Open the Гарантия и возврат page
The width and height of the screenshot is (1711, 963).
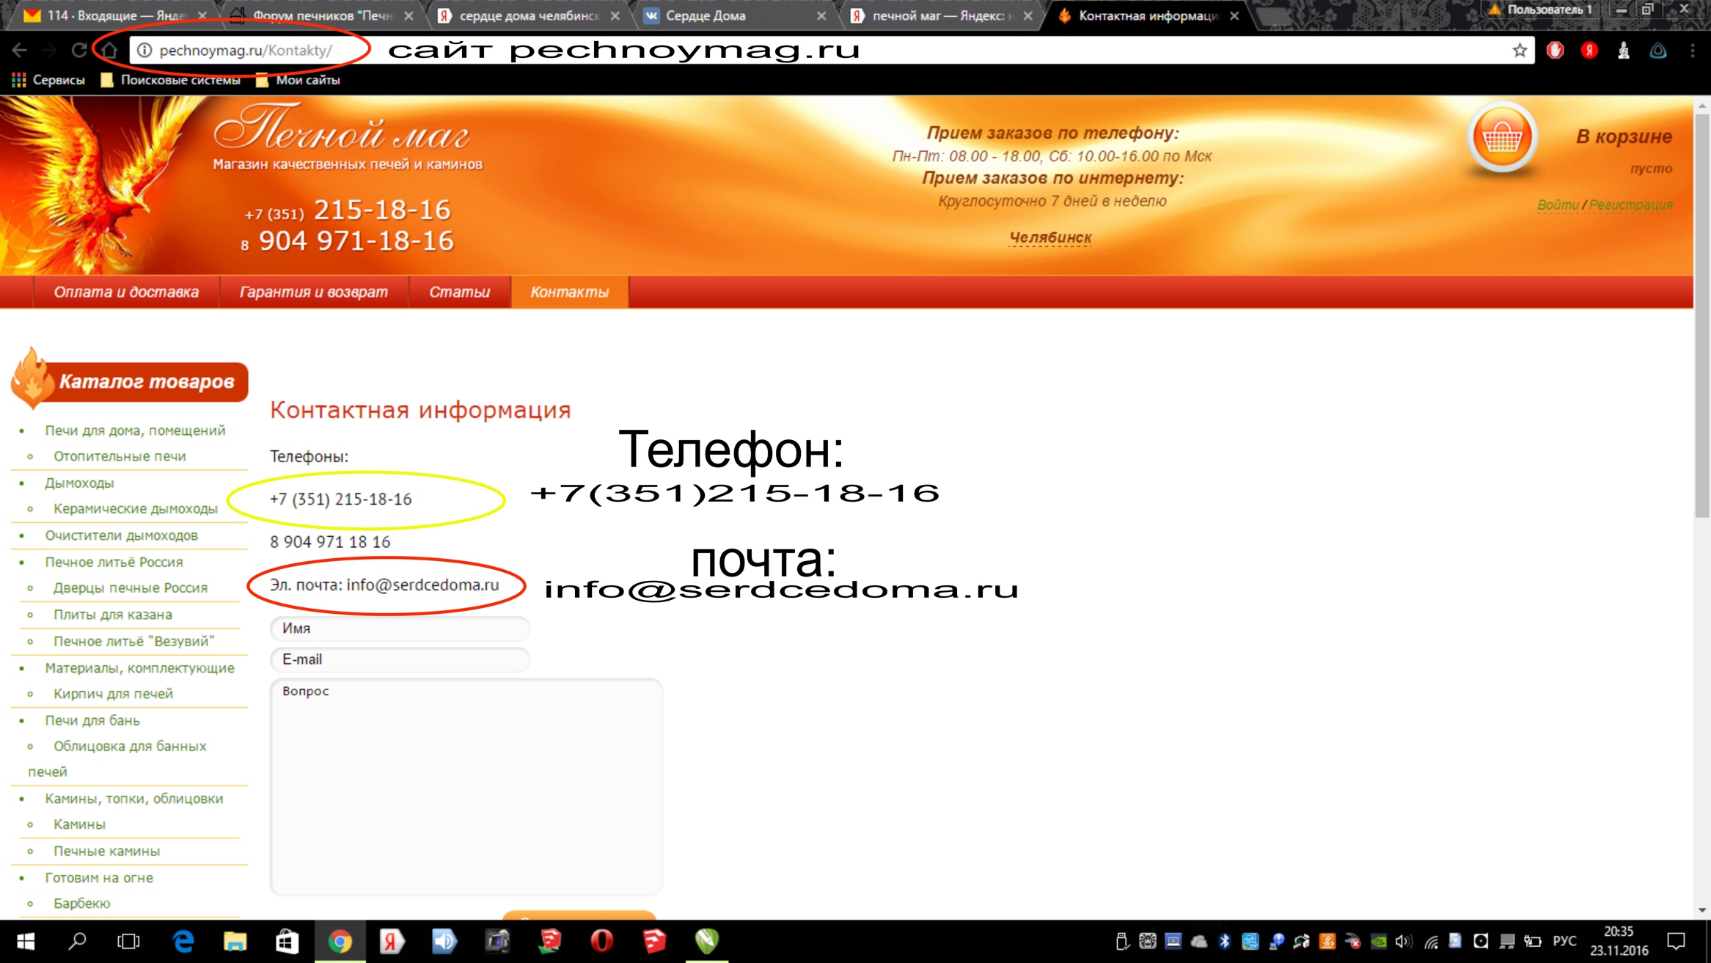[313, 292]
